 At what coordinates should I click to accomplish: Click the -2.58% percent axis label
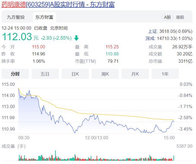click(185, 118)
